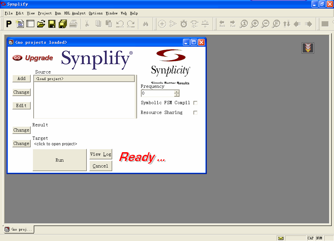
Task: Click the Edit source button
Action: coord(22,105)
